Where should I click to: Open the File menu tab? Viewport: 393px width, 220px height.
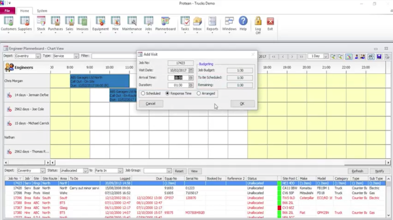pos(7,11)
